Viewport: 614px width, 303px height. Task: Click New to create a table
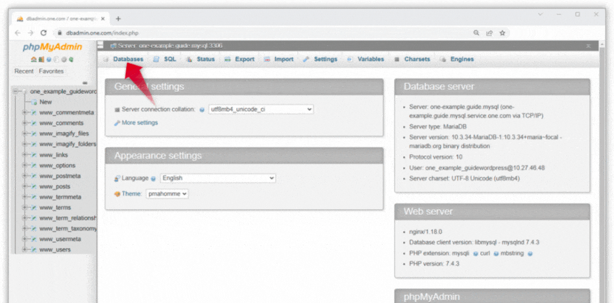(x=45, y=102)
